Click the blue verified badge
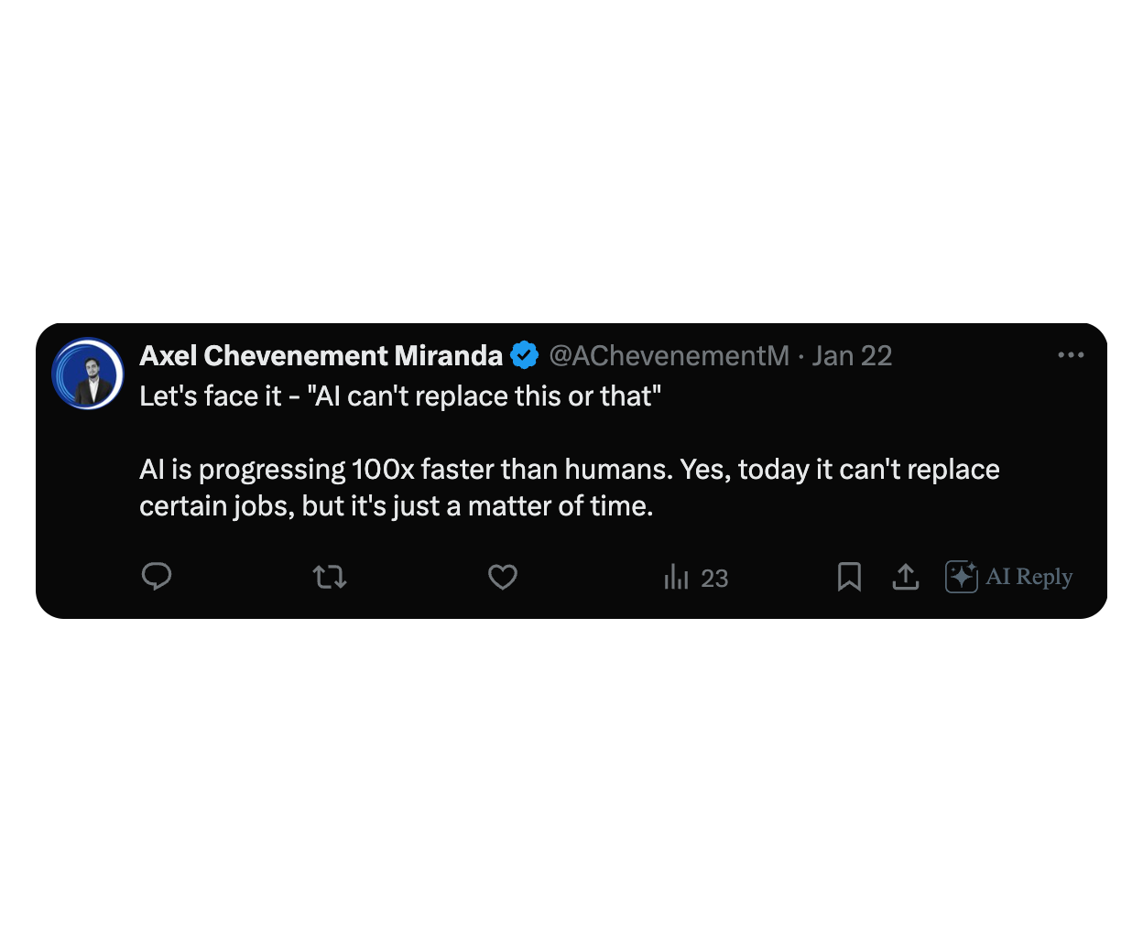The image size is (1143, 943). point(525,355)
